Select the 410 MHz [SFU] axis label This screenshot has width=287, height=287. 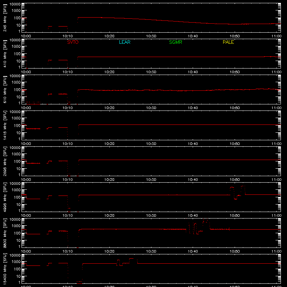point(5,53)
